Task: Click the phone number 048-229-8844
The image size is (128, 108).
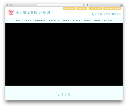Action: pos(108,14)
